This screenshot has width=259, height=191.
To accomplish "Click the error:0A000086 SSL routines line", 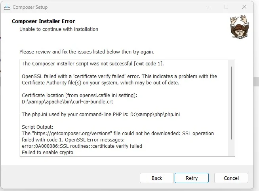I will click(82, 146).
